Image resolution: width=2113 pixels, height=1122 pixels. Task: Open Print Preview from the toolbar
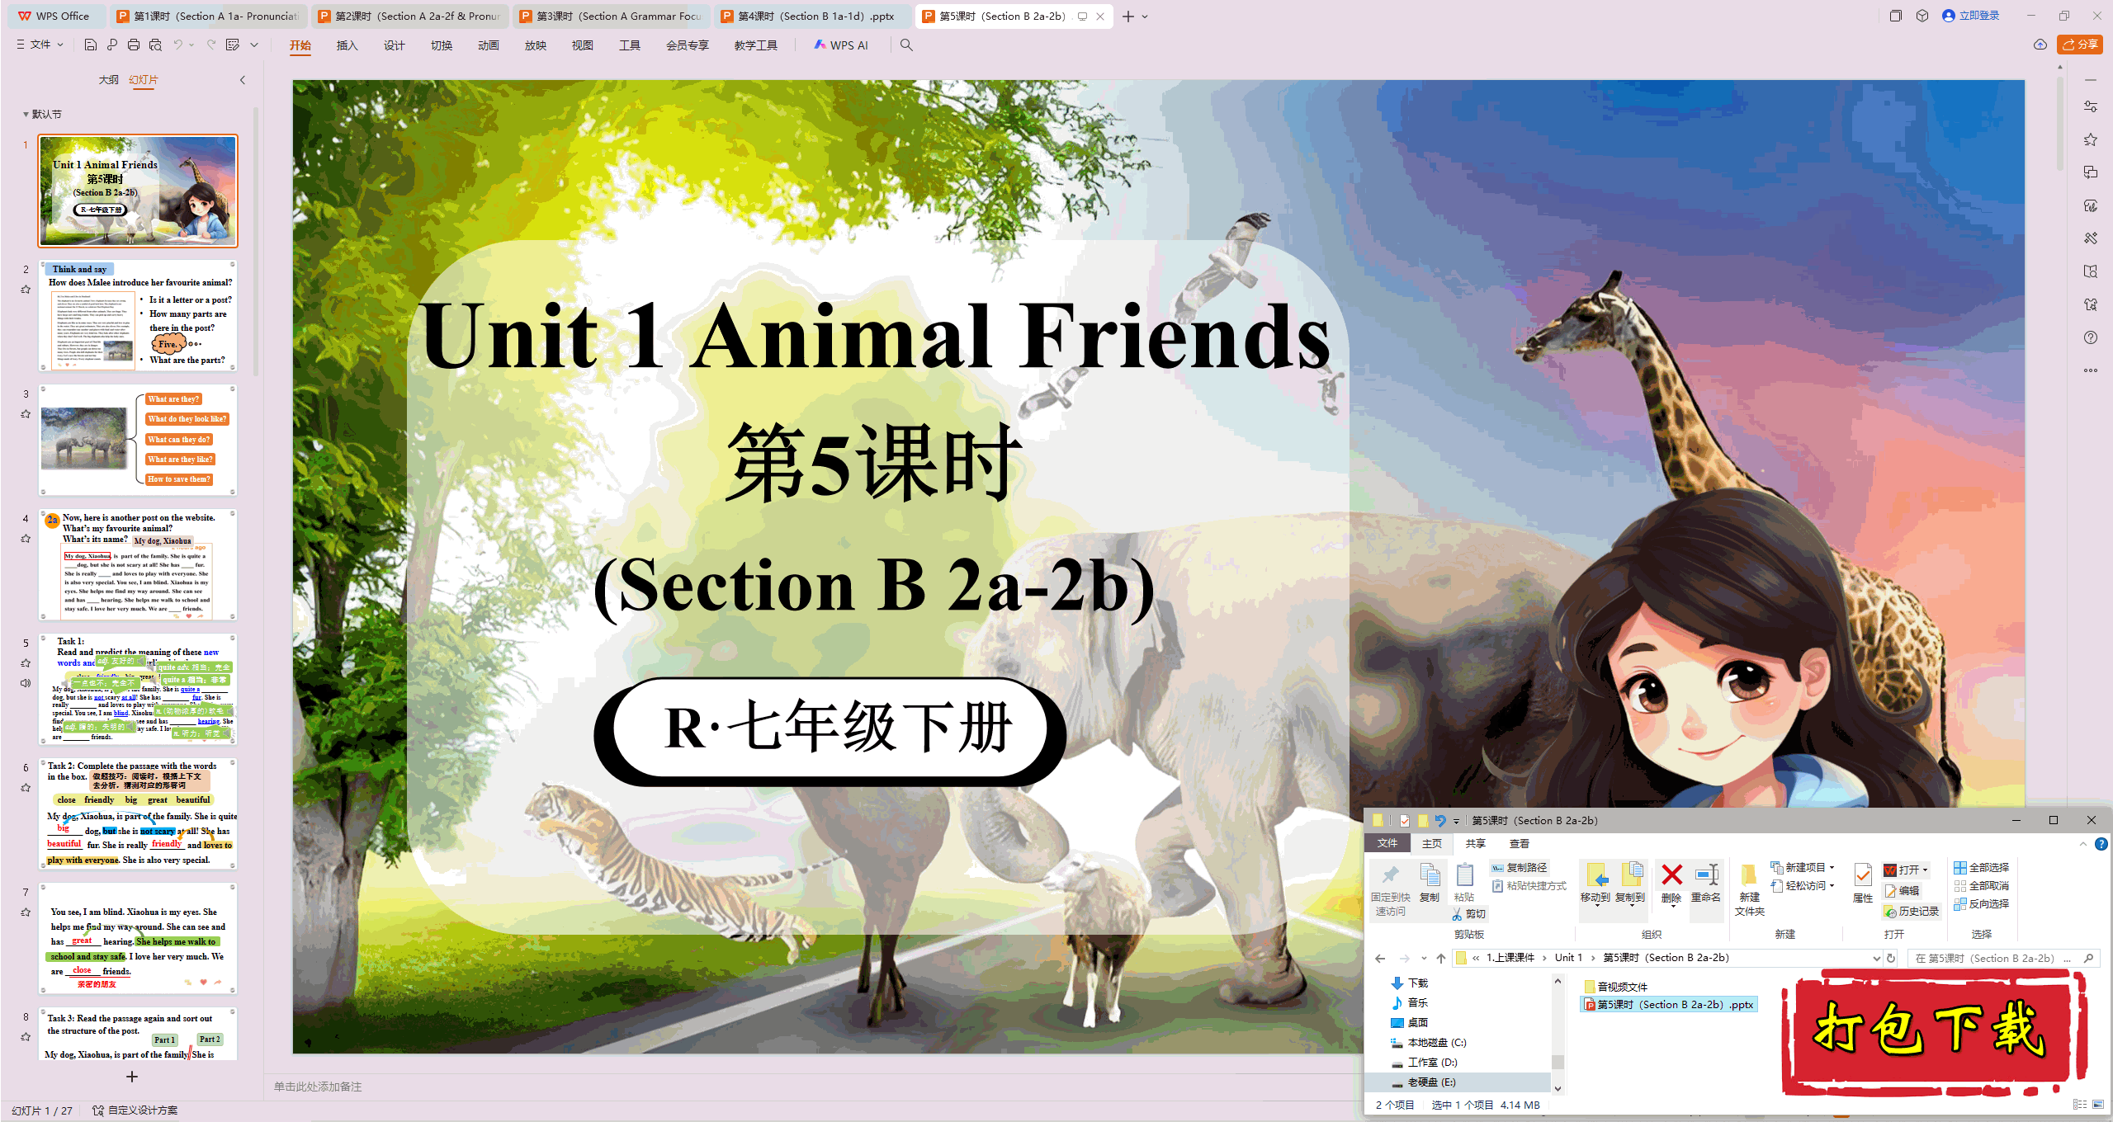click(x=155, y=45)
